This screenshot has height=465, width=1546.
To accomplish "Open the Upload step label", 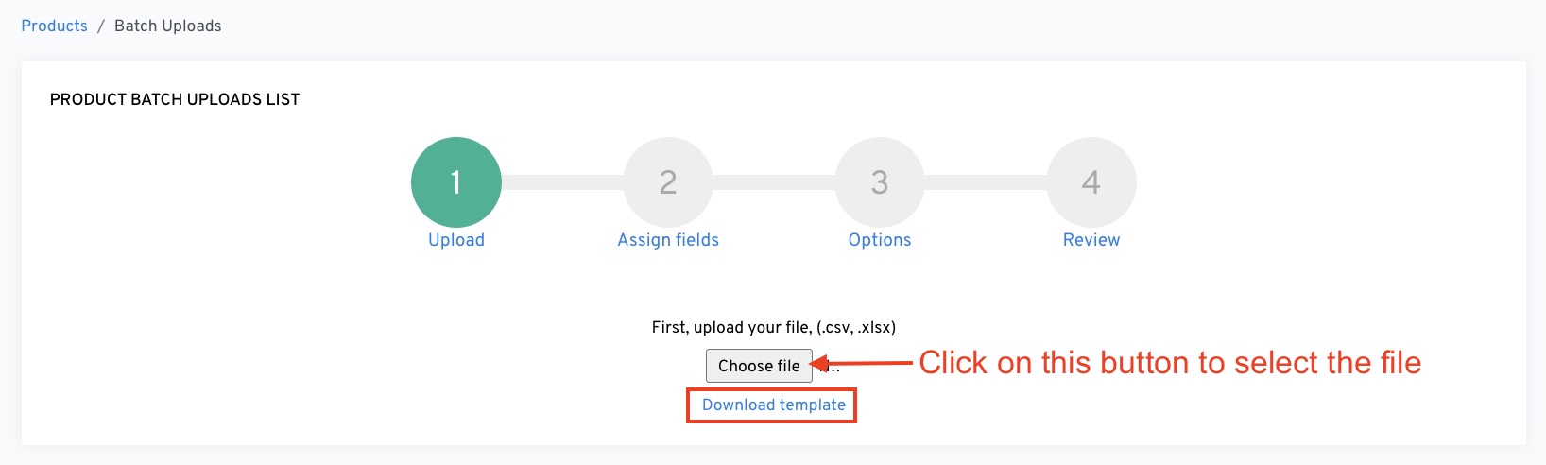I will (456, 240).
